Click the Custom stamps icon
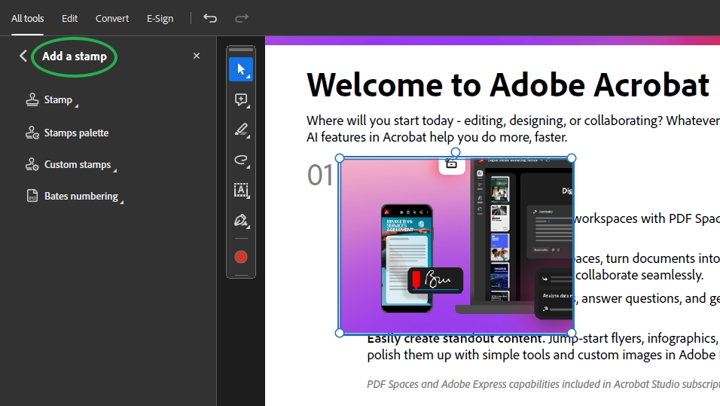This screenshot has height=406, width=720. tap(32, 164)
